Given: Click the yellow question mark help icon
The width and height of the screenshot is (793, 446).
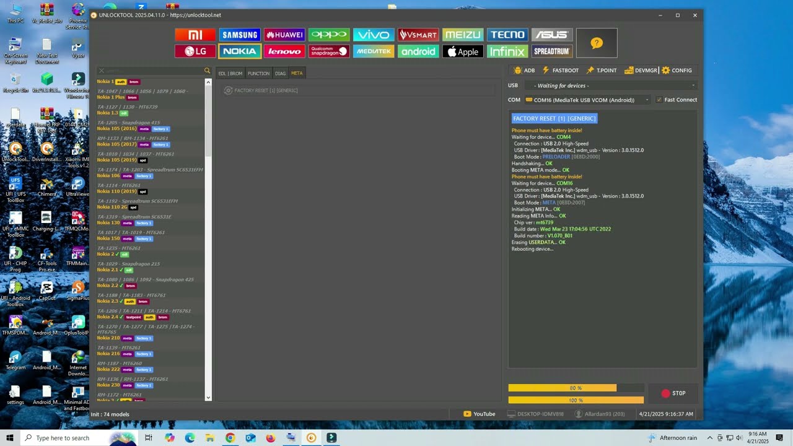Looking at the screenshot, I should [x=597, y=43].
